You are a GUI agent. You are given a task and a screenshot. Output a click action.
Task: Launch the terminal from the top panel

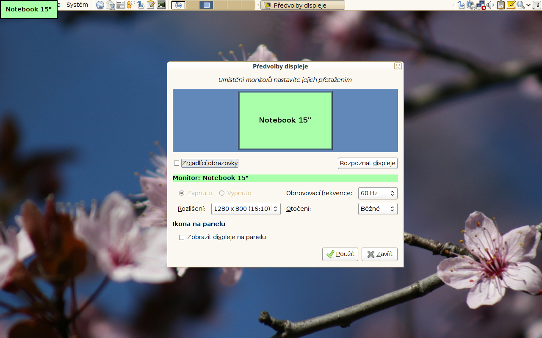pyautogui.click(x=161, y=5)
